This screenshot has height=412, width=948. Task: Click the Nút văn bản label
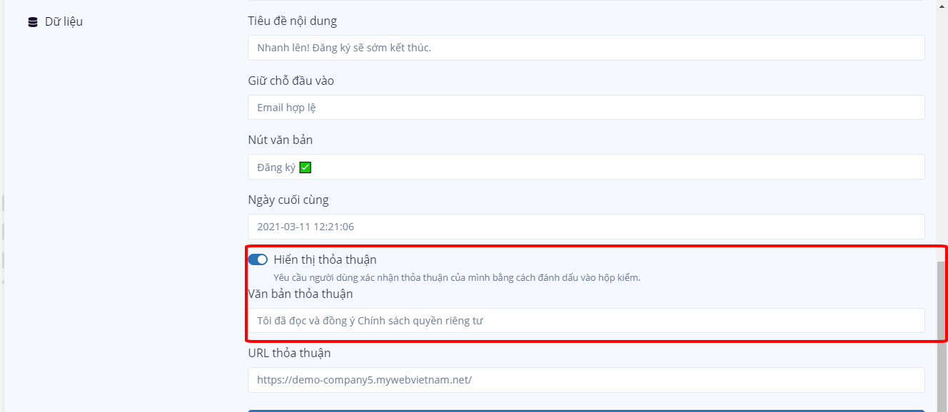coord(280,140)
